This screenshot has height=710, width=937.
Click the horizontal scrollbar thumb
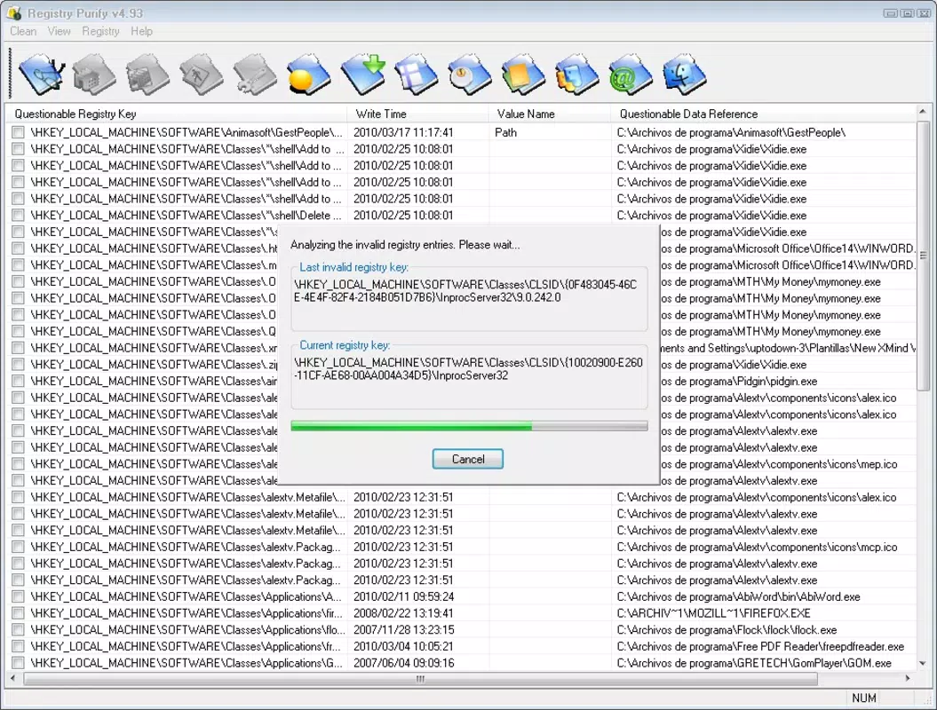[x=420, y=679]
